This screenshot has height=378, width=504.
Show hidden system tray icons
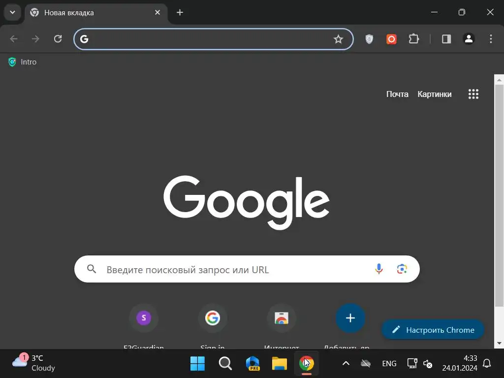coord(346,364)
